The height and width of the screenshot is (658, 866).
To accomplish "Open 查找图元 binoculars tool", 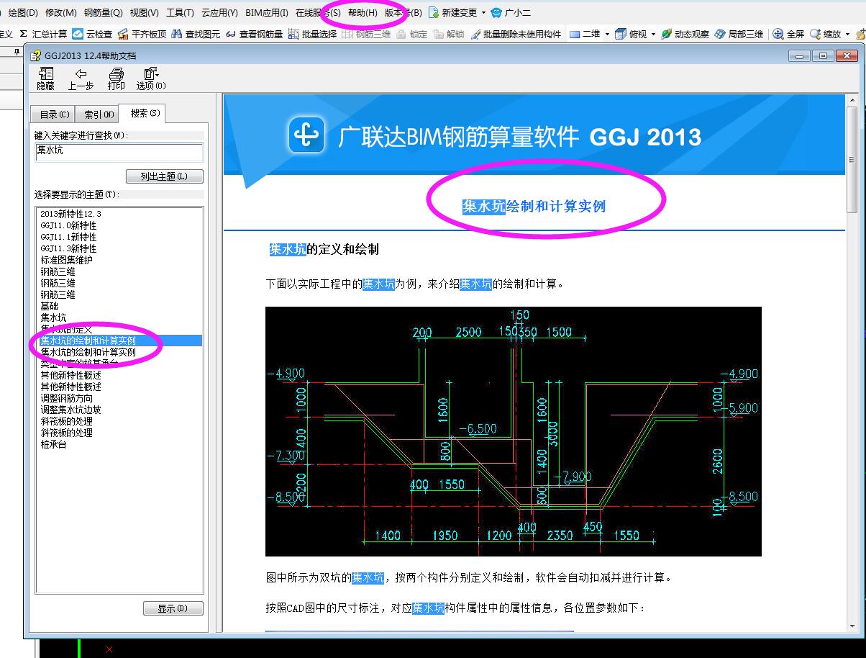I will pyautogui.click(x=196, y=34).
